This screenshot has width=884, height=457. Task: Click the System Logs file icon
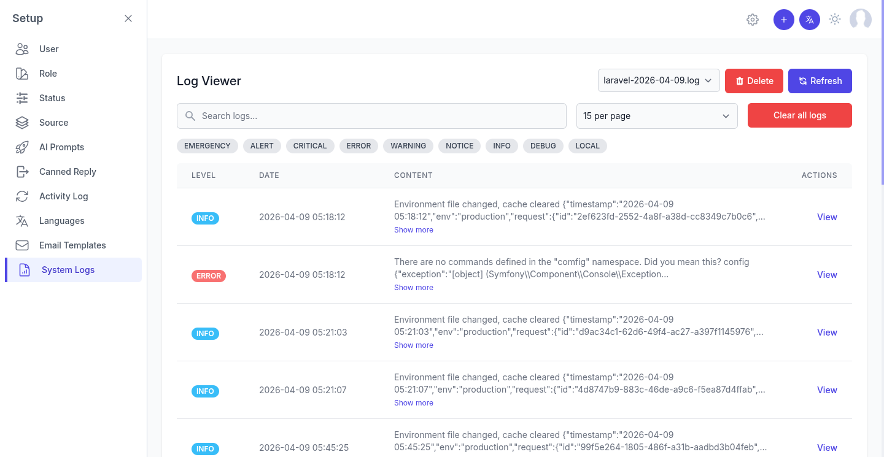pos(25,270)
